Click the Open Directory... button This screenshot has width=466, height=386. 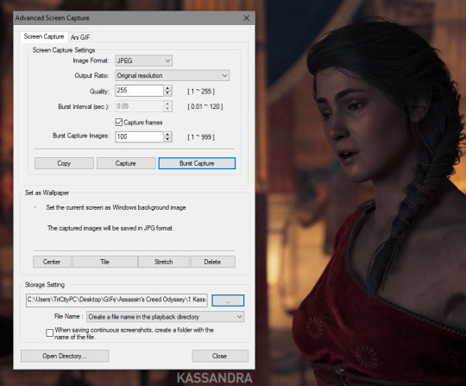click(x=65, y=356)
